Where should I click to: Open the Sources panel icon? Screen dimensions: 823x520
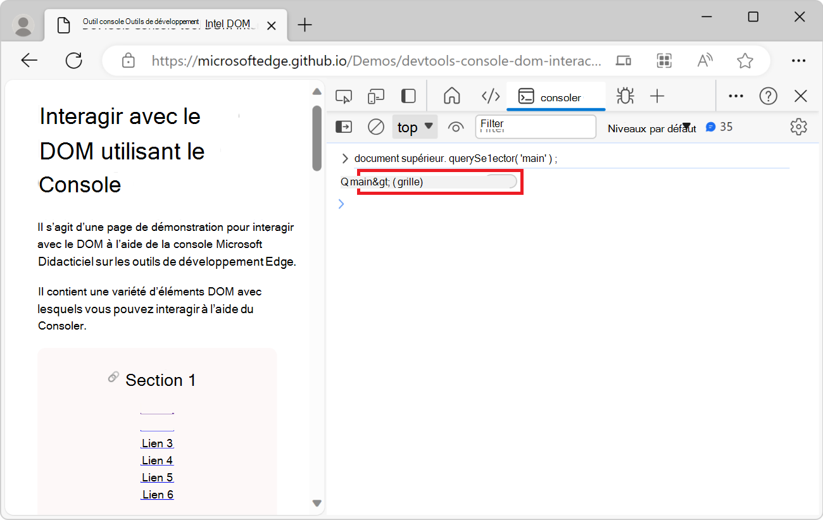[x=491, y=96]
